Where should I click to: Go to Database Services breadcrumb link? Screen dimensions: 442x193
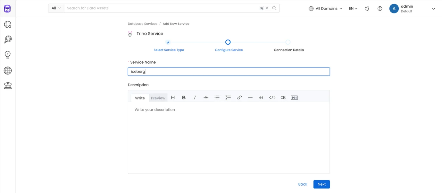[142, 24]
